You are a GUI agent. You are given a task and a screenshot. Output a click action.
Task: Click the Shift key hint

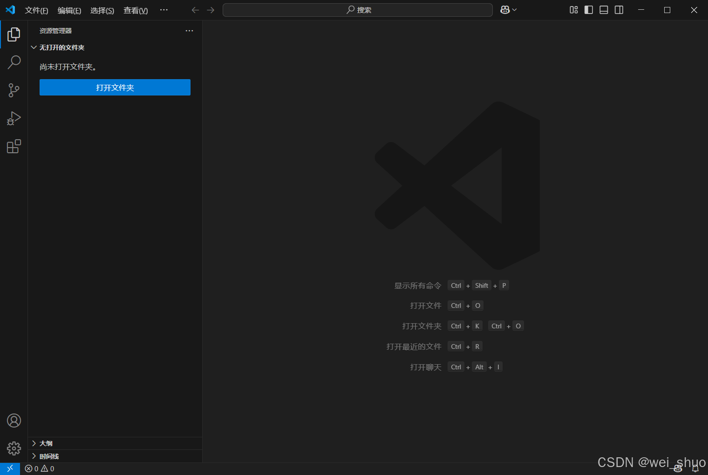pyautogui.click(x=482, y=285)
